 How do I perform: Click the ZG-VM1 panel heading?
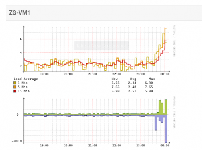point(19,13)
